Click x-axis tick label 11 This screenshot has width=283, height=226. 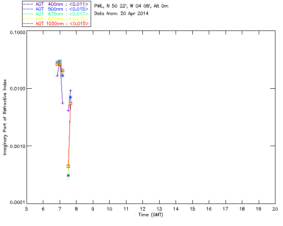point(126,209)
